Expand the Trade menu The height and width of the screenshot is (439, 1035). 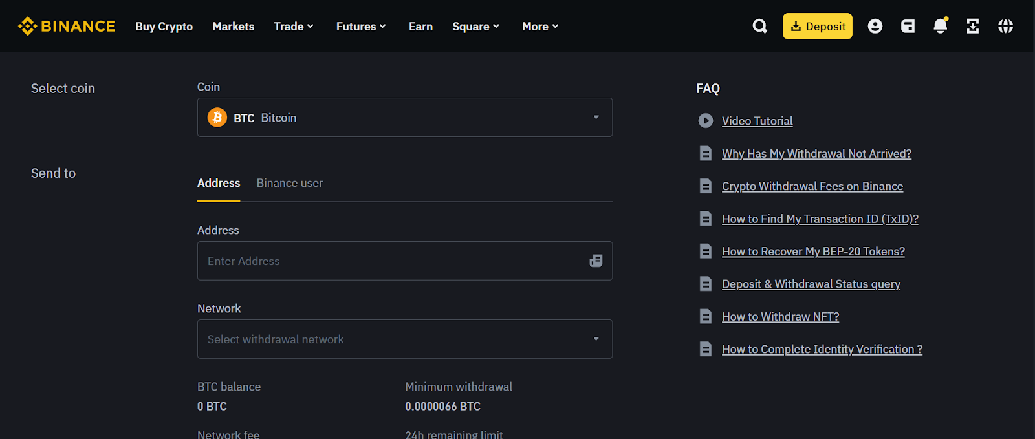pyautogui.click(x=294, y=27)
